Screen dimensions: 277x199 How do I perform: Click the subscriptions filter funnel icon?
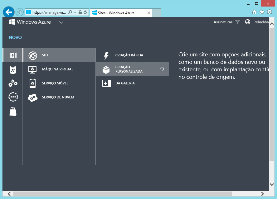pyautogui.click(x=238, y=22)
